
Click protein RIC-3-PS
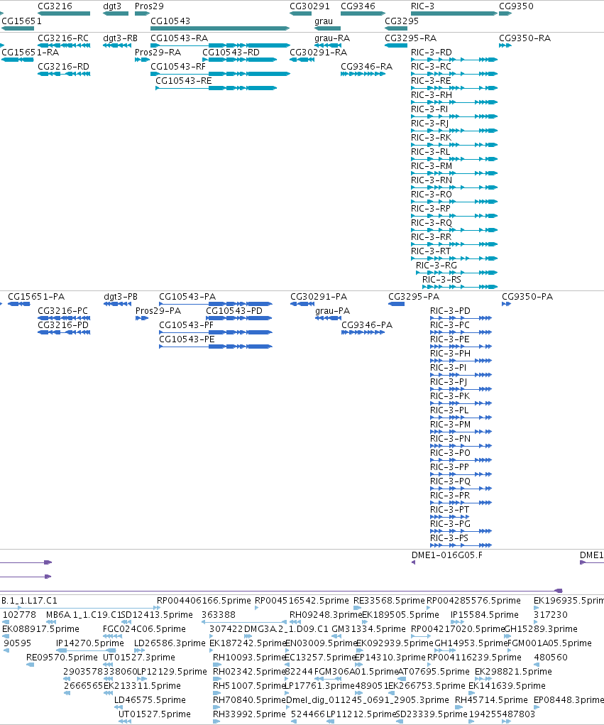(x=449, y=539)
